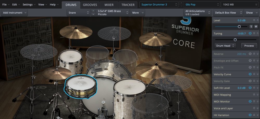Open the Reverse section menu icon

pyautogui.click(x=254, y=54)
